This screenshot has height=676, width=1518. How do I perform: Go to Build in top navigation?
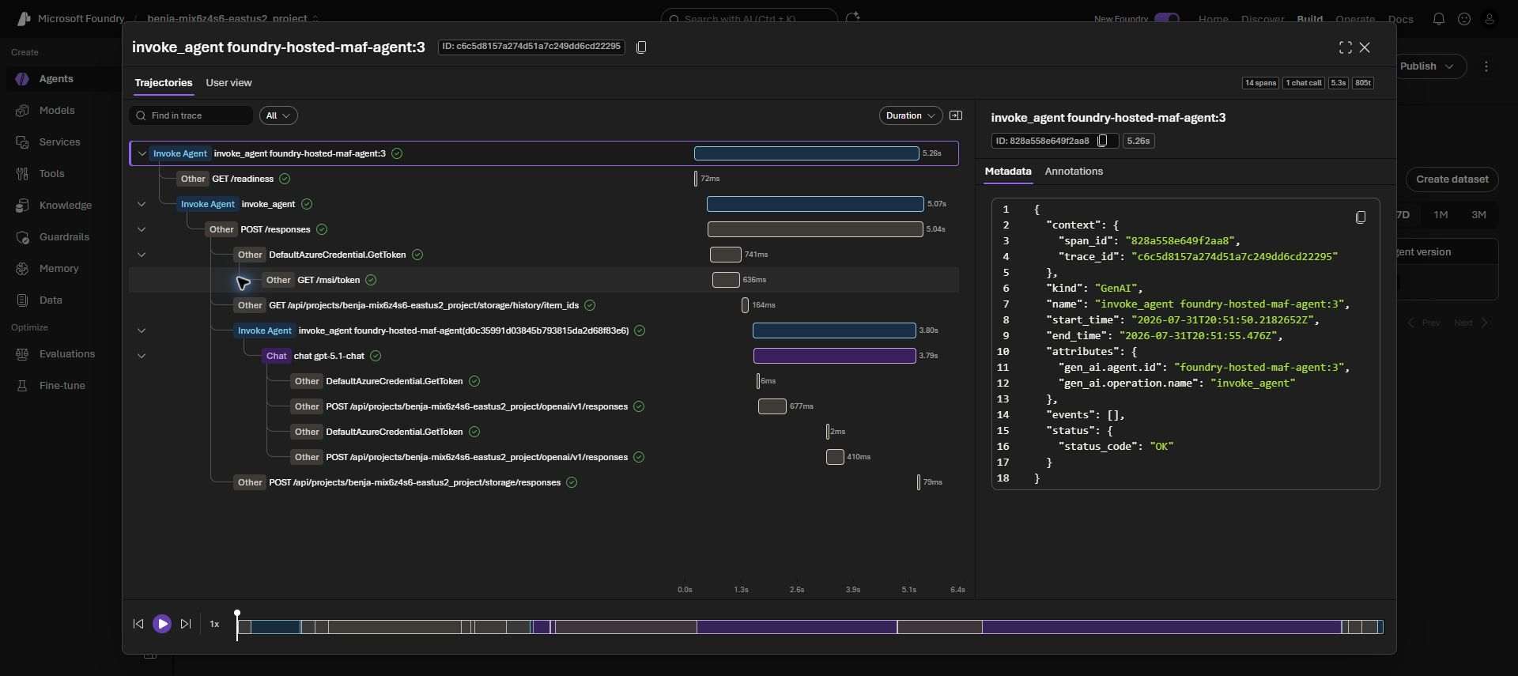click(1310, 19)
